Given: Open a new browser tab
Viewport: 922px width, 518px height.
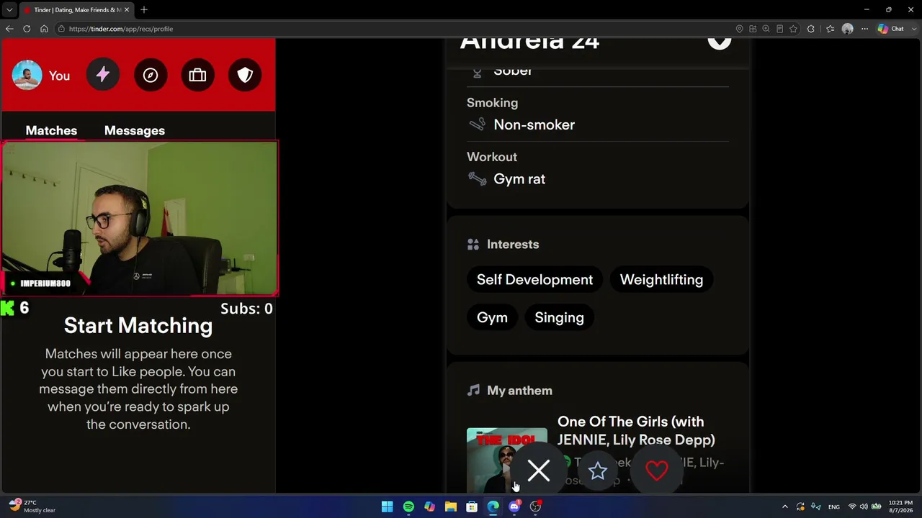Looking at the screenshot, I should pyautogui.click(x=144, y=10).
